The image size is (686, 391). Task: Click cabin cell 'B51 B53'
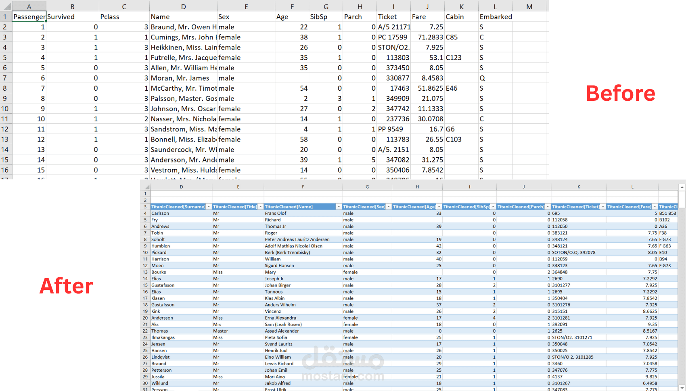[668, 213]
